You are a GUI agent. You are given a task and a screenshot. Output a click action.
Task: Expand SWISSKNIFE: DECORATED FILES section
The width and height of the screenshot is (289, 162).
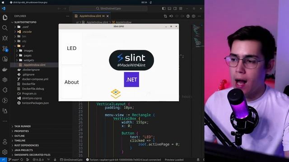coord(32,155)
